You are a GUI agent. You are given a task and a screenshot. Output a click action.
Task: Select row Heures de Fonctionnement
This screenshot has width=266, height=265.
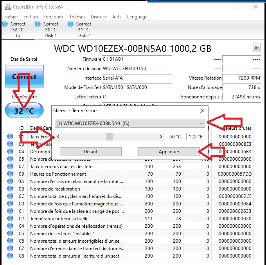click(x=130, y=174)
